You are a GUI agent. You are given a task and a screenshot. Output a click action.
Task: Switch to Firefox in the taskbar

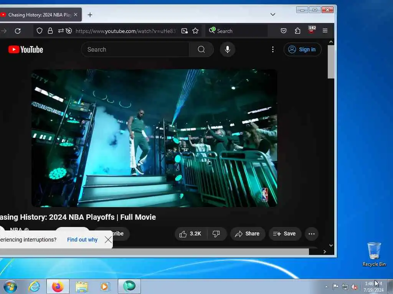point(58,286)
